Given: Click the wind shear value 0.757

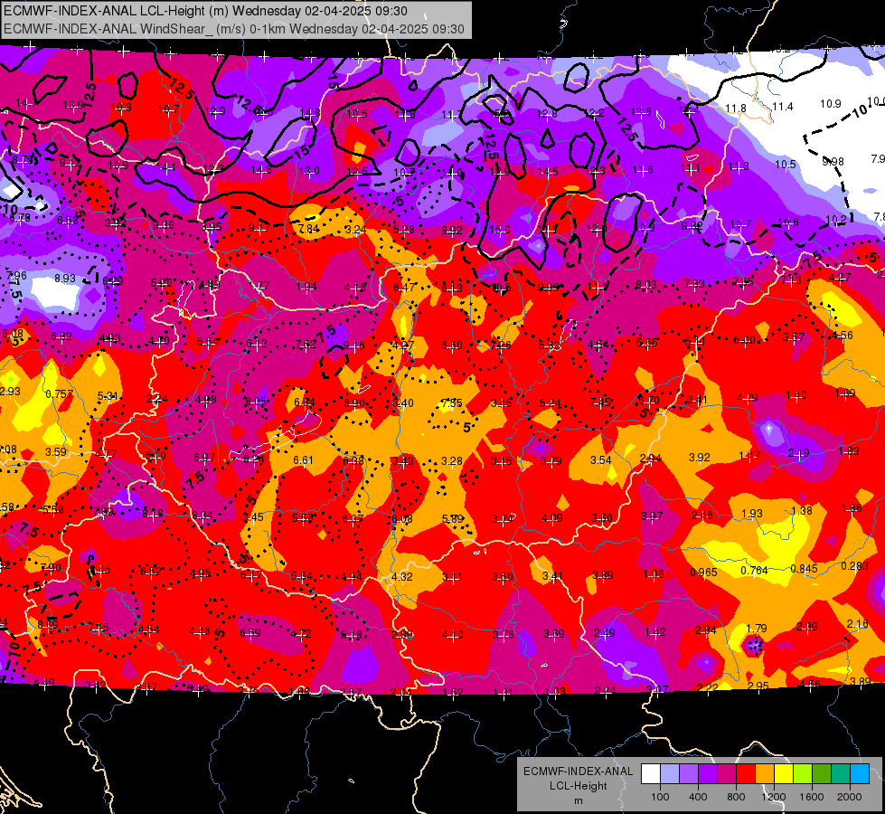Looking at the screenshot, I should point(60,393).
